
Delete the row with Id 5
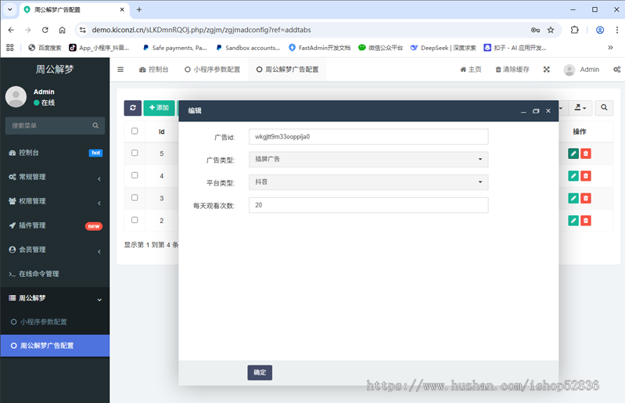pyautogui.click(x=586, y=153)
